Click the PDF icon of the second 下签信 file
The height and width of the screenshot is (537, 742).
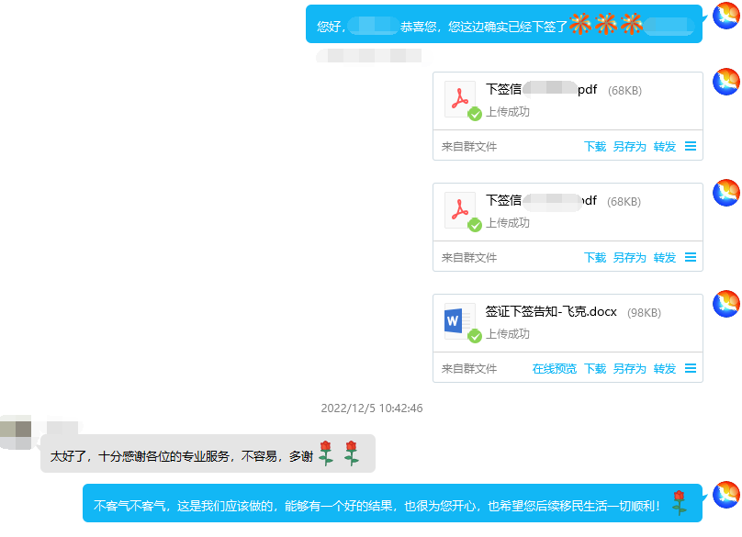click(458, 209)
